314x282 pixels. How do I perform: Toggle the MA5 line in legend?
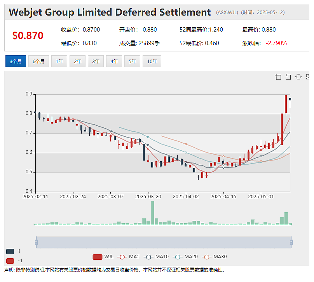click(129, 257)
